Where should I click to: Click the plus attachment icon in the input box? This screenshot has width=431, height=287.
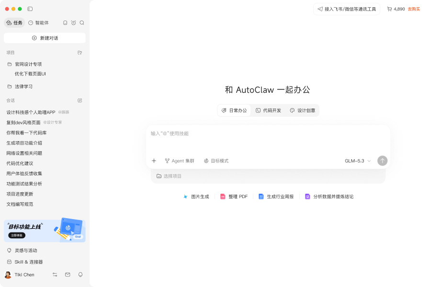tap(154, 161)
